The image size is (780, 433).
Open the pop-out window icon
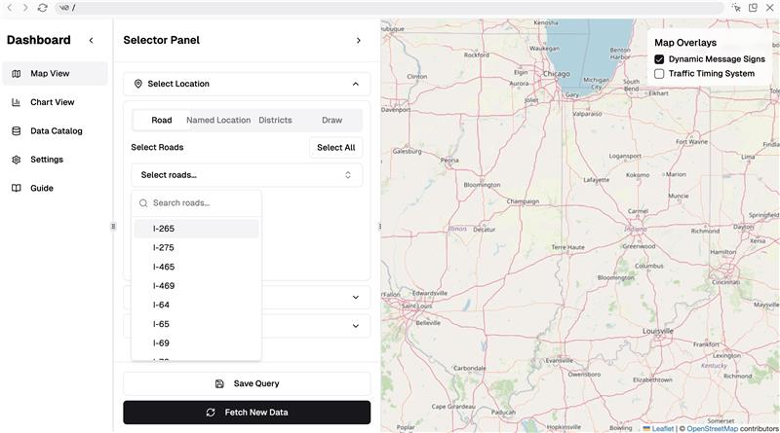[753, 8]
